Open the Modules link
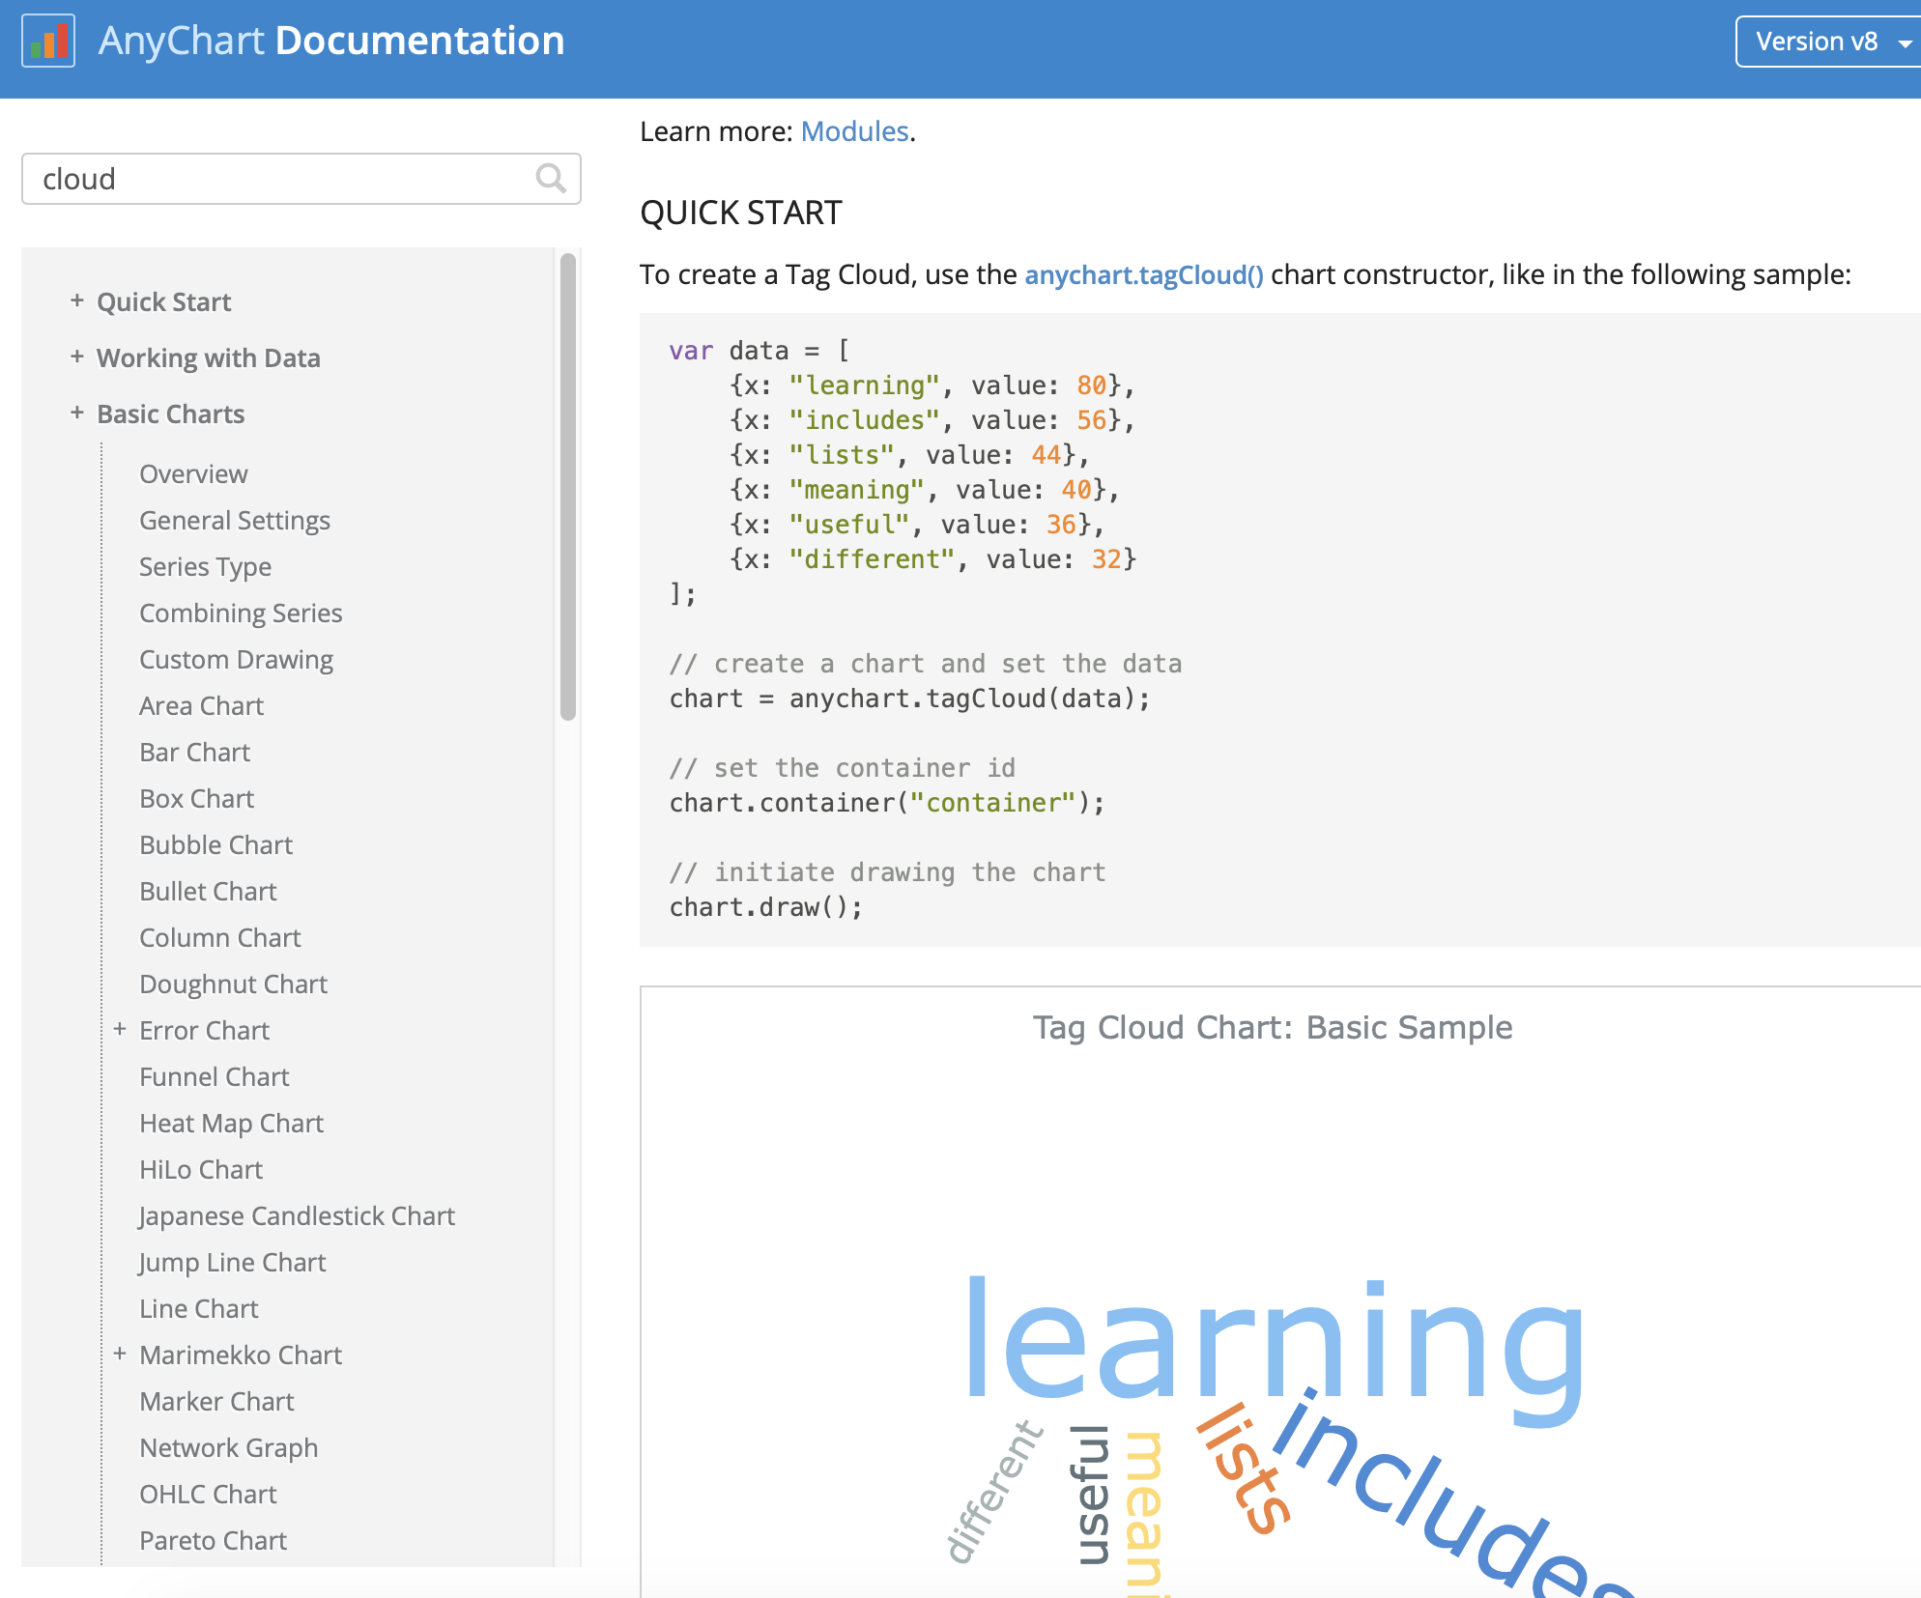Viewport: 1921px width, 1598px height. [x=854, y=131]
